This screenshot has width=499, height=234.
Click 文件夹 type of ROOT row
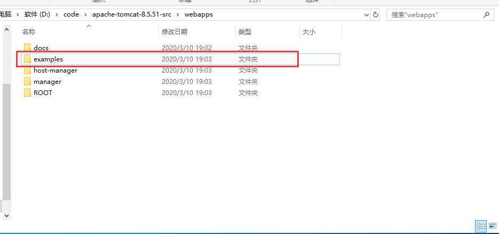(248, 92)
